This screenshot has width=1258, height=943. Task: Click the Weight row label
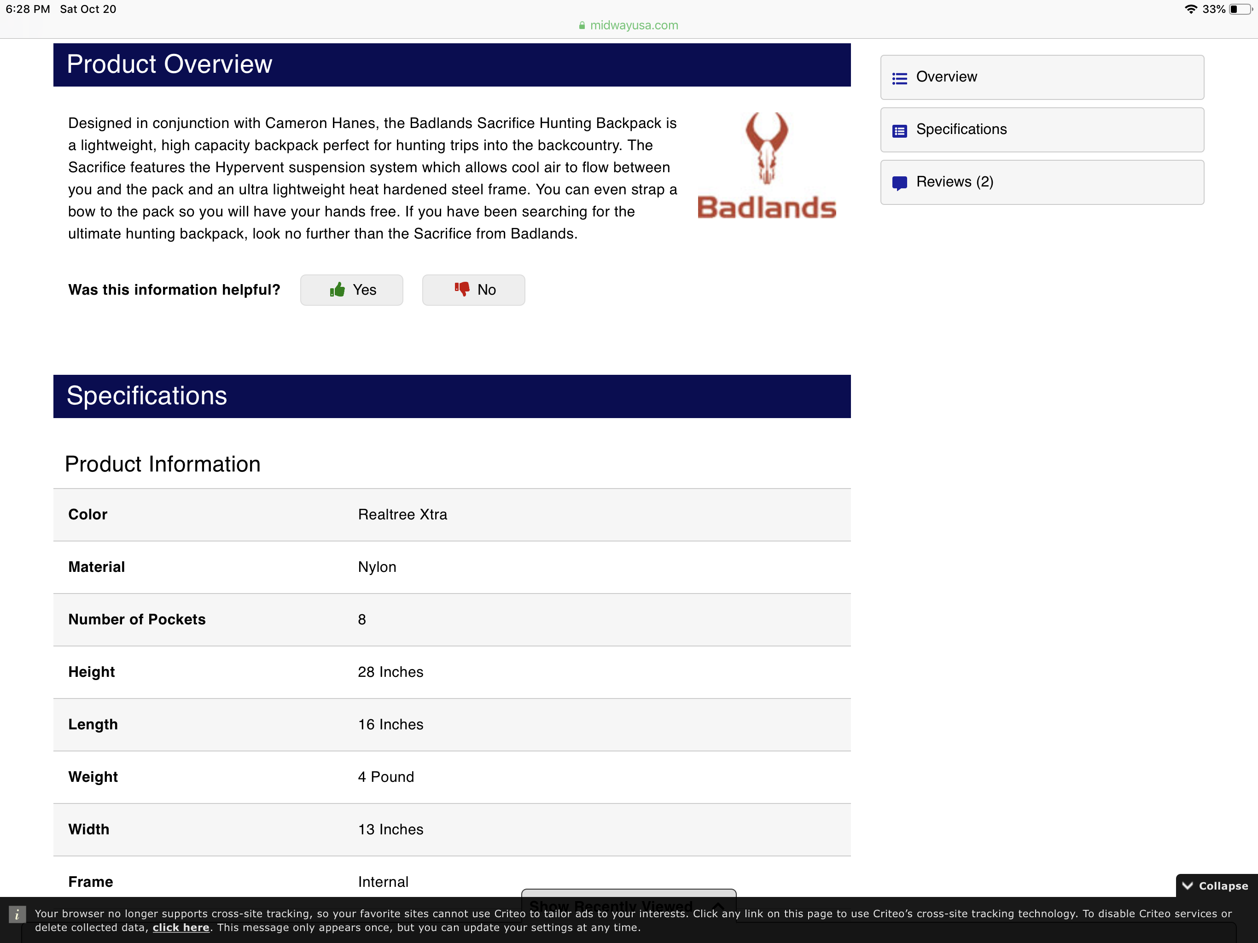(x=93, y=777)
